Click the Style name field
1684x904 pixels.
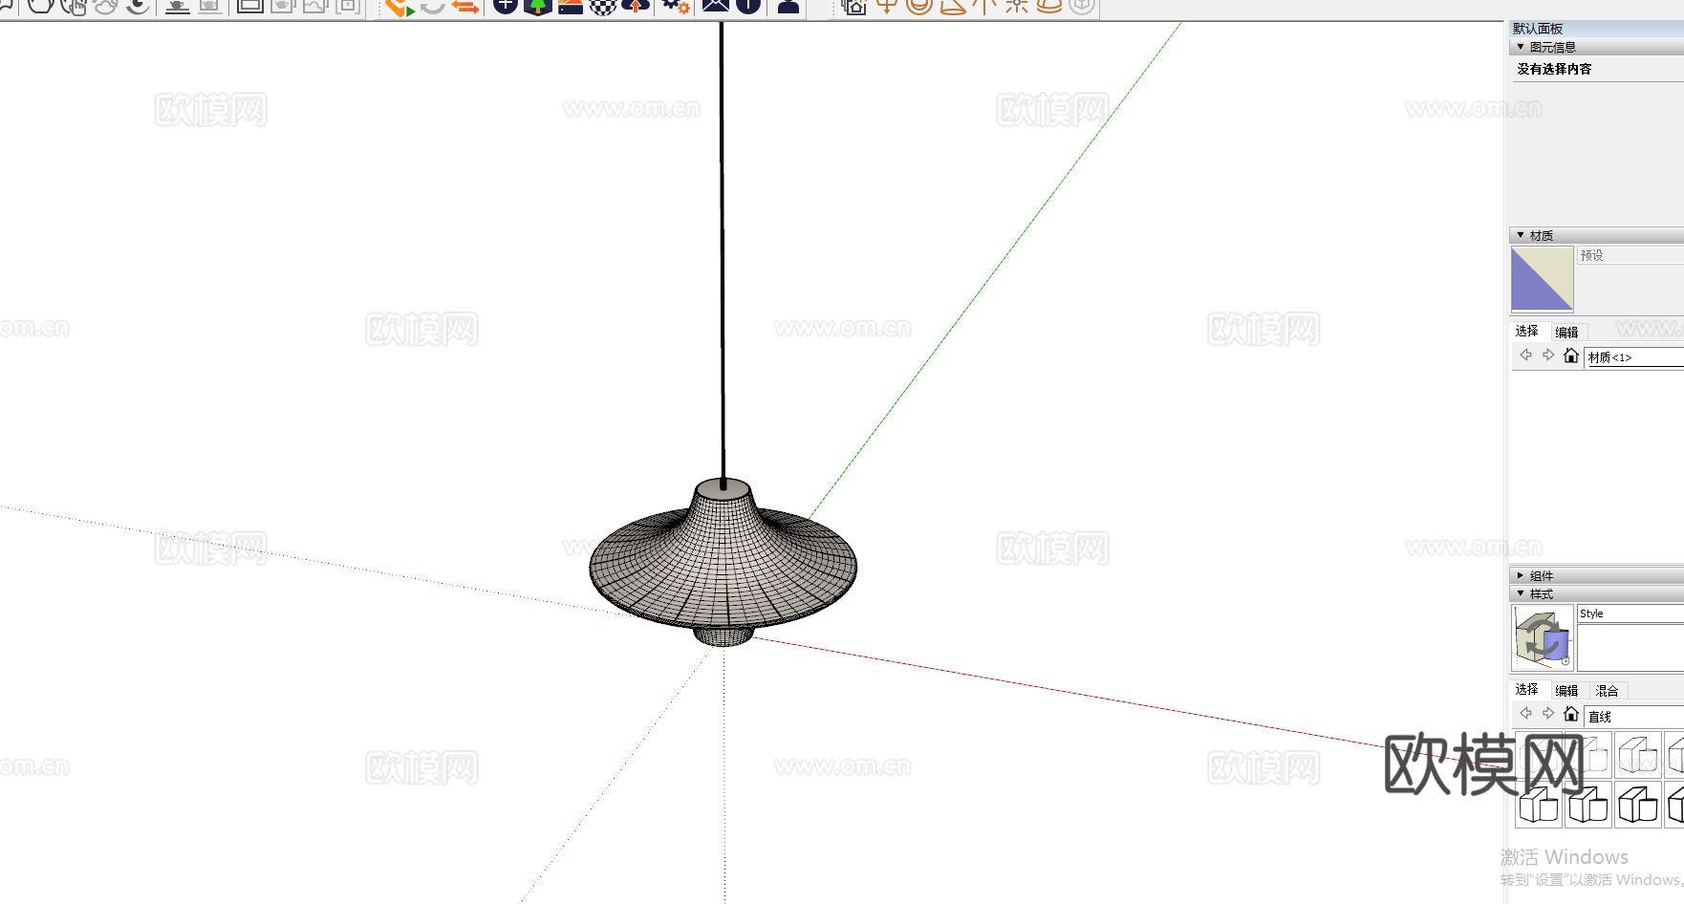1630,613
